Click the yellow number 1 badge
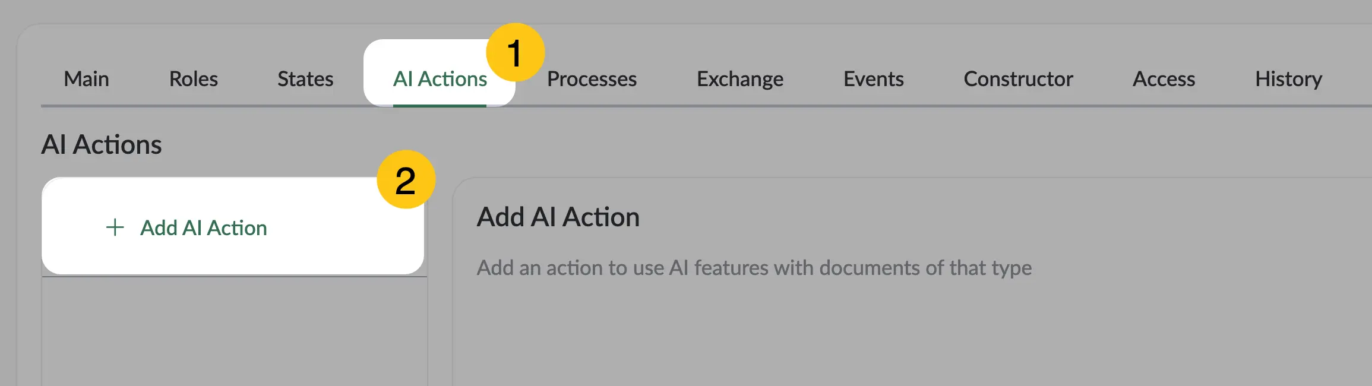 [515, 53]
